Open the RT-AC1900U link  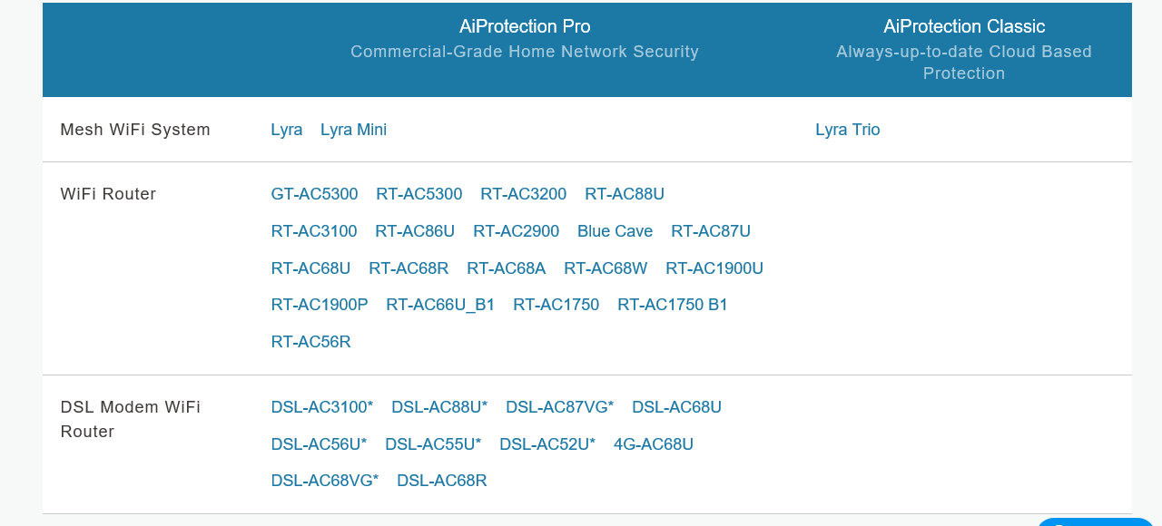click(714, 268)
